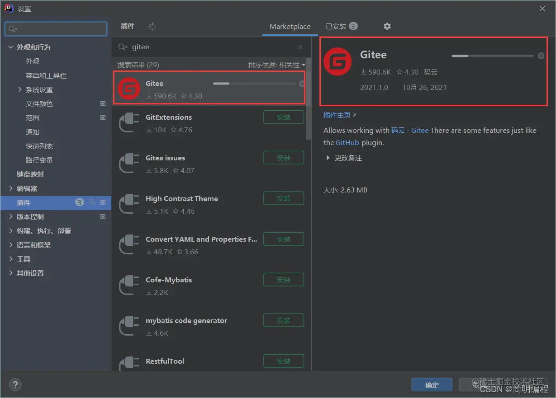Click the mybatis code generator plug icon
556x398 pixels.
[x=129, y=327]
